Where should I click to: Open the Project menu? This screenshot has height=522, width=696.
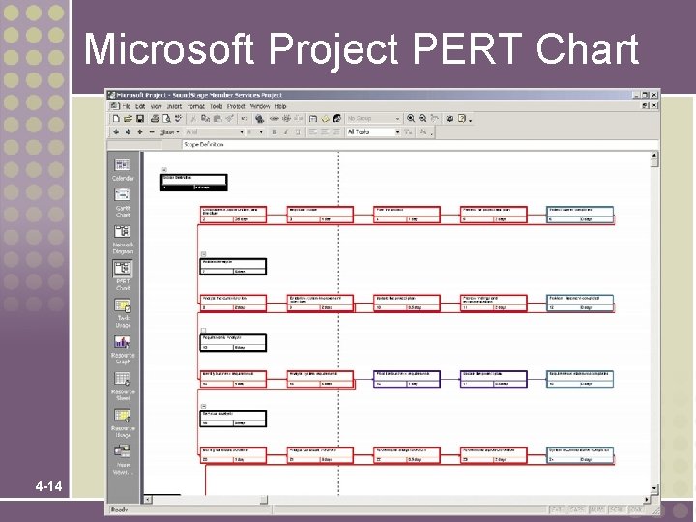[x=236, y=106]
